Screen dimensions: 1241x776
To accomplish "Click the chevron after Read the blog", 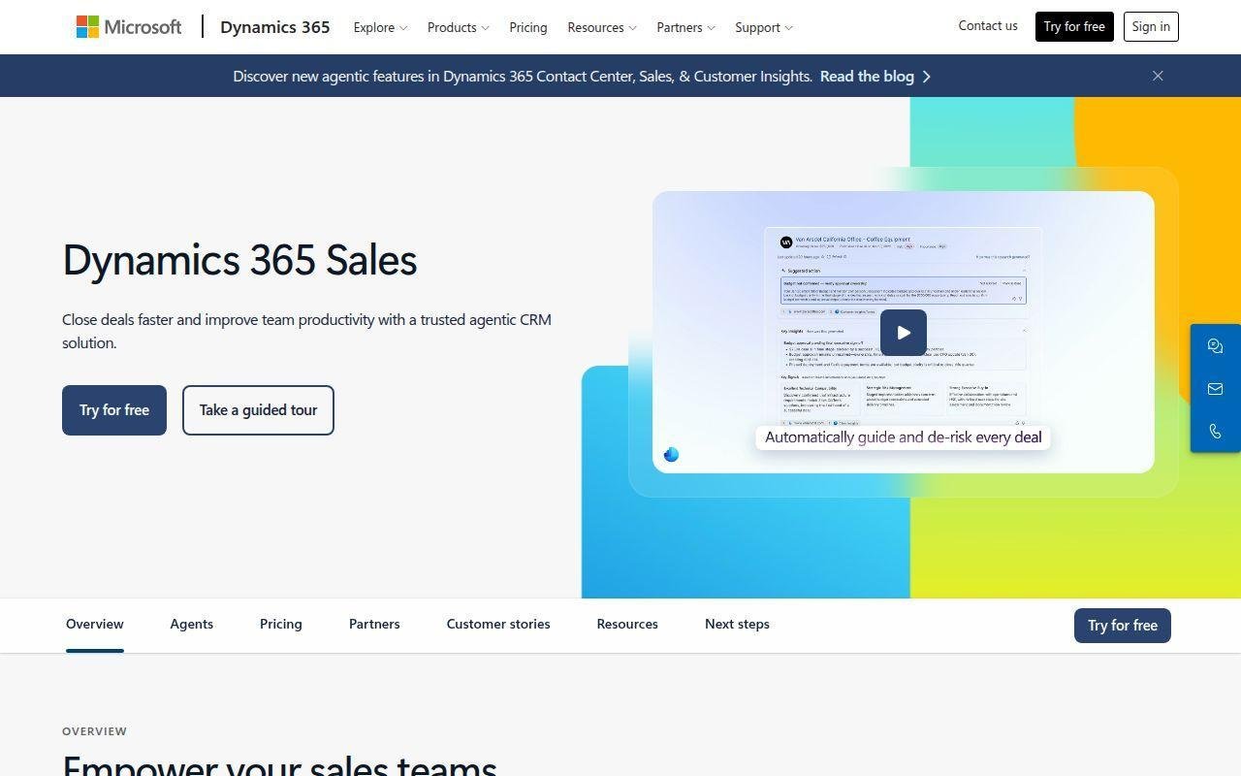I will coord(927,77).
